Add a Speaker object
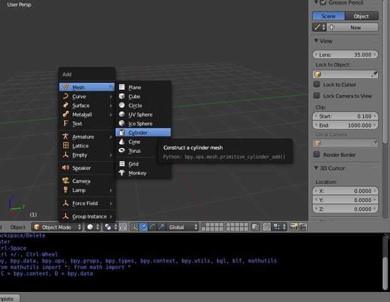390x302 pixels. 87,168
